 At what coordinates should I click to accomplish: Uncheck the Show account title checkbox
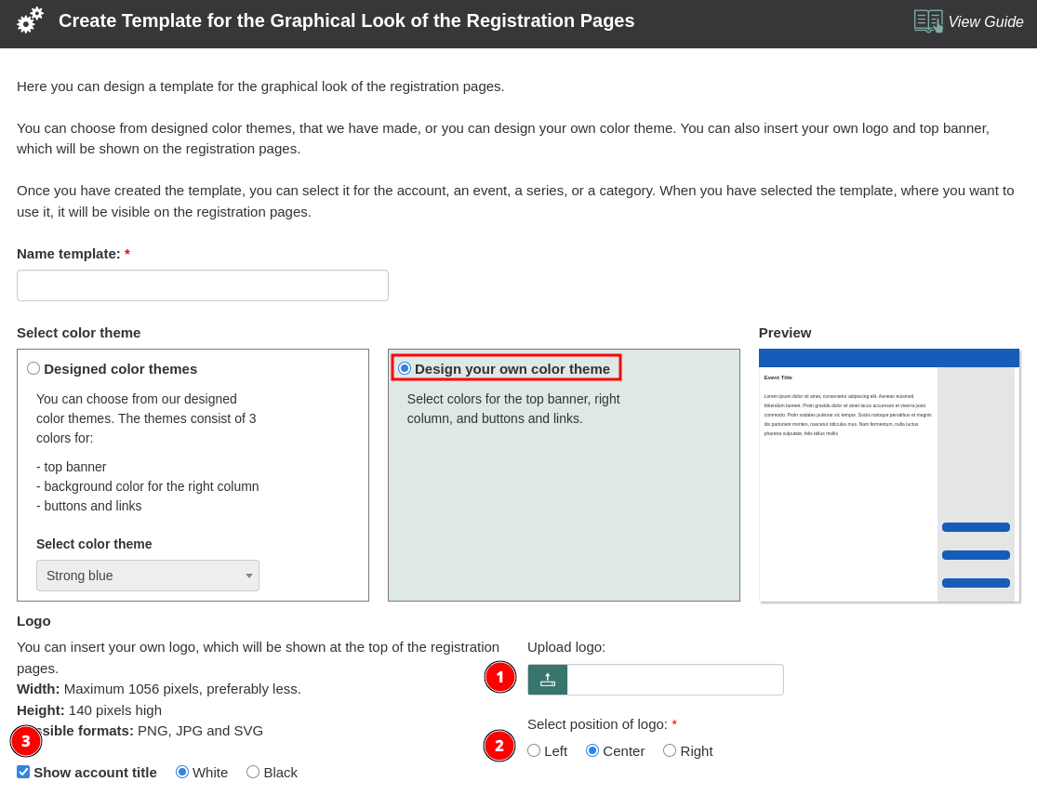point(23,772)
